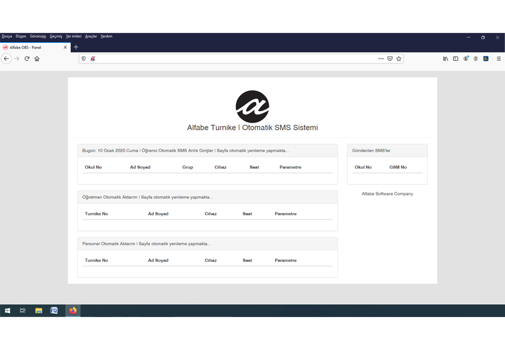Bookmark this page with the star
This screenshot has height=351, width=505.
(x=399, y=59)
